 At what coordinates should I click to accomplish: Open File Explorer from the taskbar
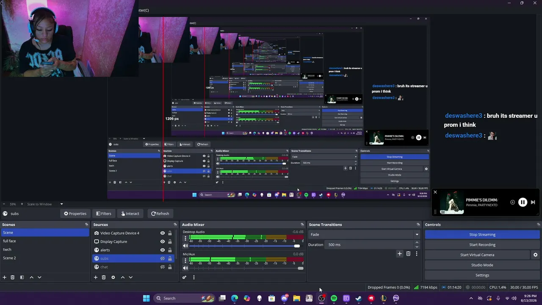(x=296, y=298)
